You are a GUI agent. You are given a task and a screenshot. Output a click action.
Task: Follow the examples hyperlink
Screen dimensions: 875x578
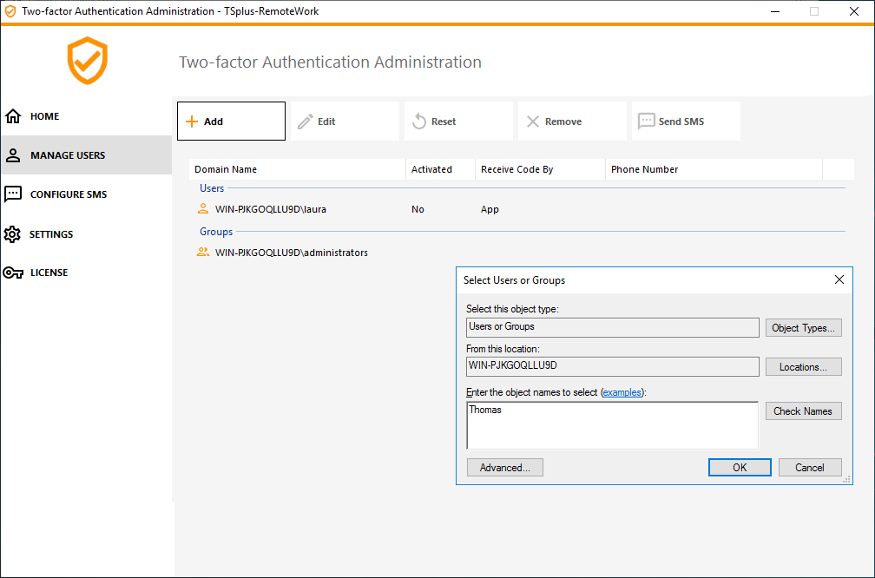622,392
